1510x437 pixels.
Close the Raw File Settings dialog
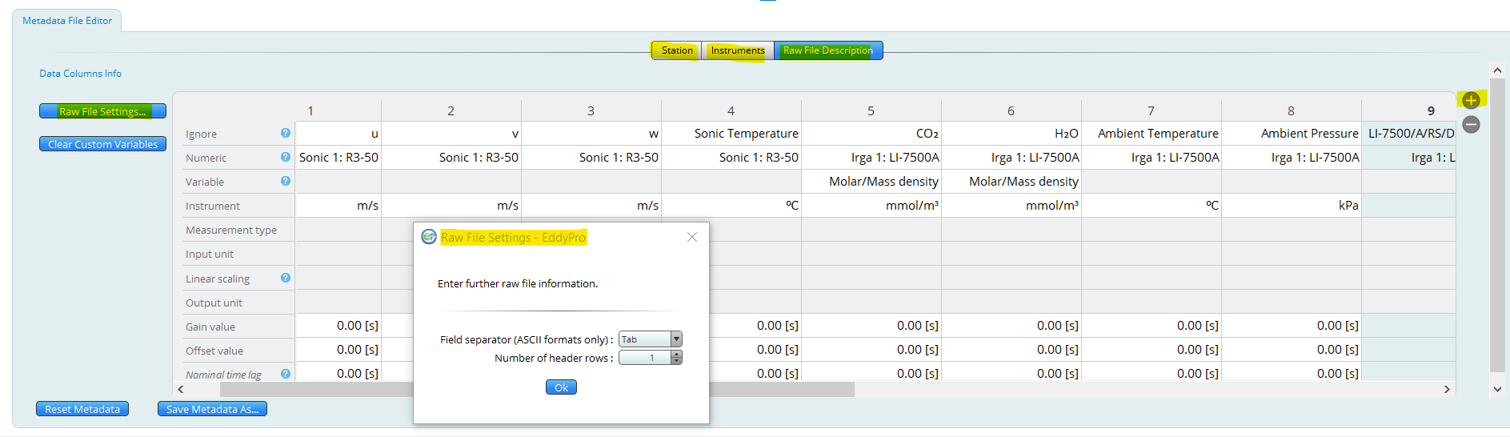click(x=692, y=237)
